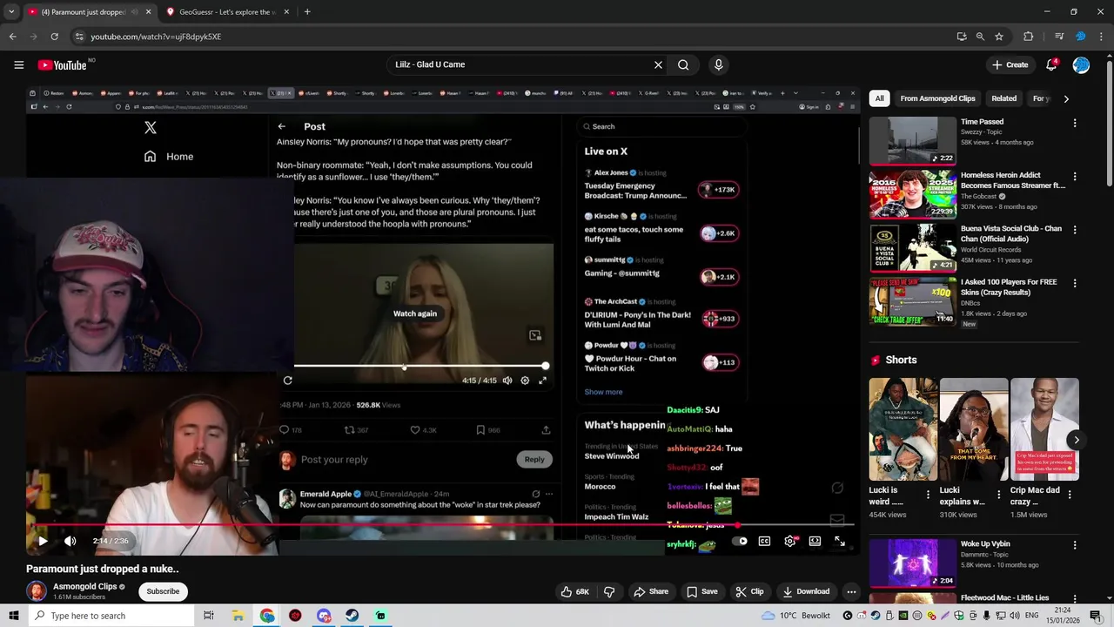Image resolution: width=1114 pixels, height=627 pixels.
Task: Open Time Passed video thumbnail
Action: coord(912,140)
